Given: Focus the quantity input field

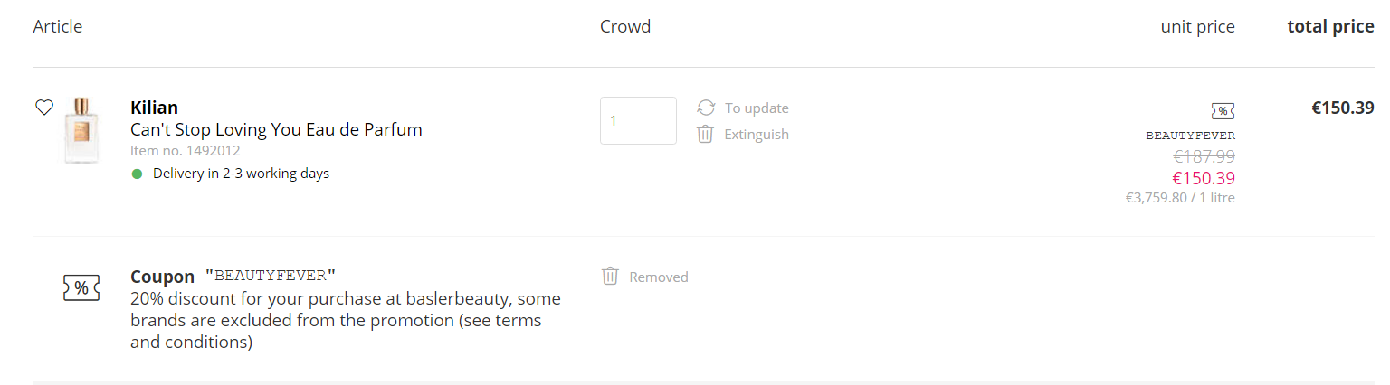Looking at the screenshot, I should tap(638, 120).
